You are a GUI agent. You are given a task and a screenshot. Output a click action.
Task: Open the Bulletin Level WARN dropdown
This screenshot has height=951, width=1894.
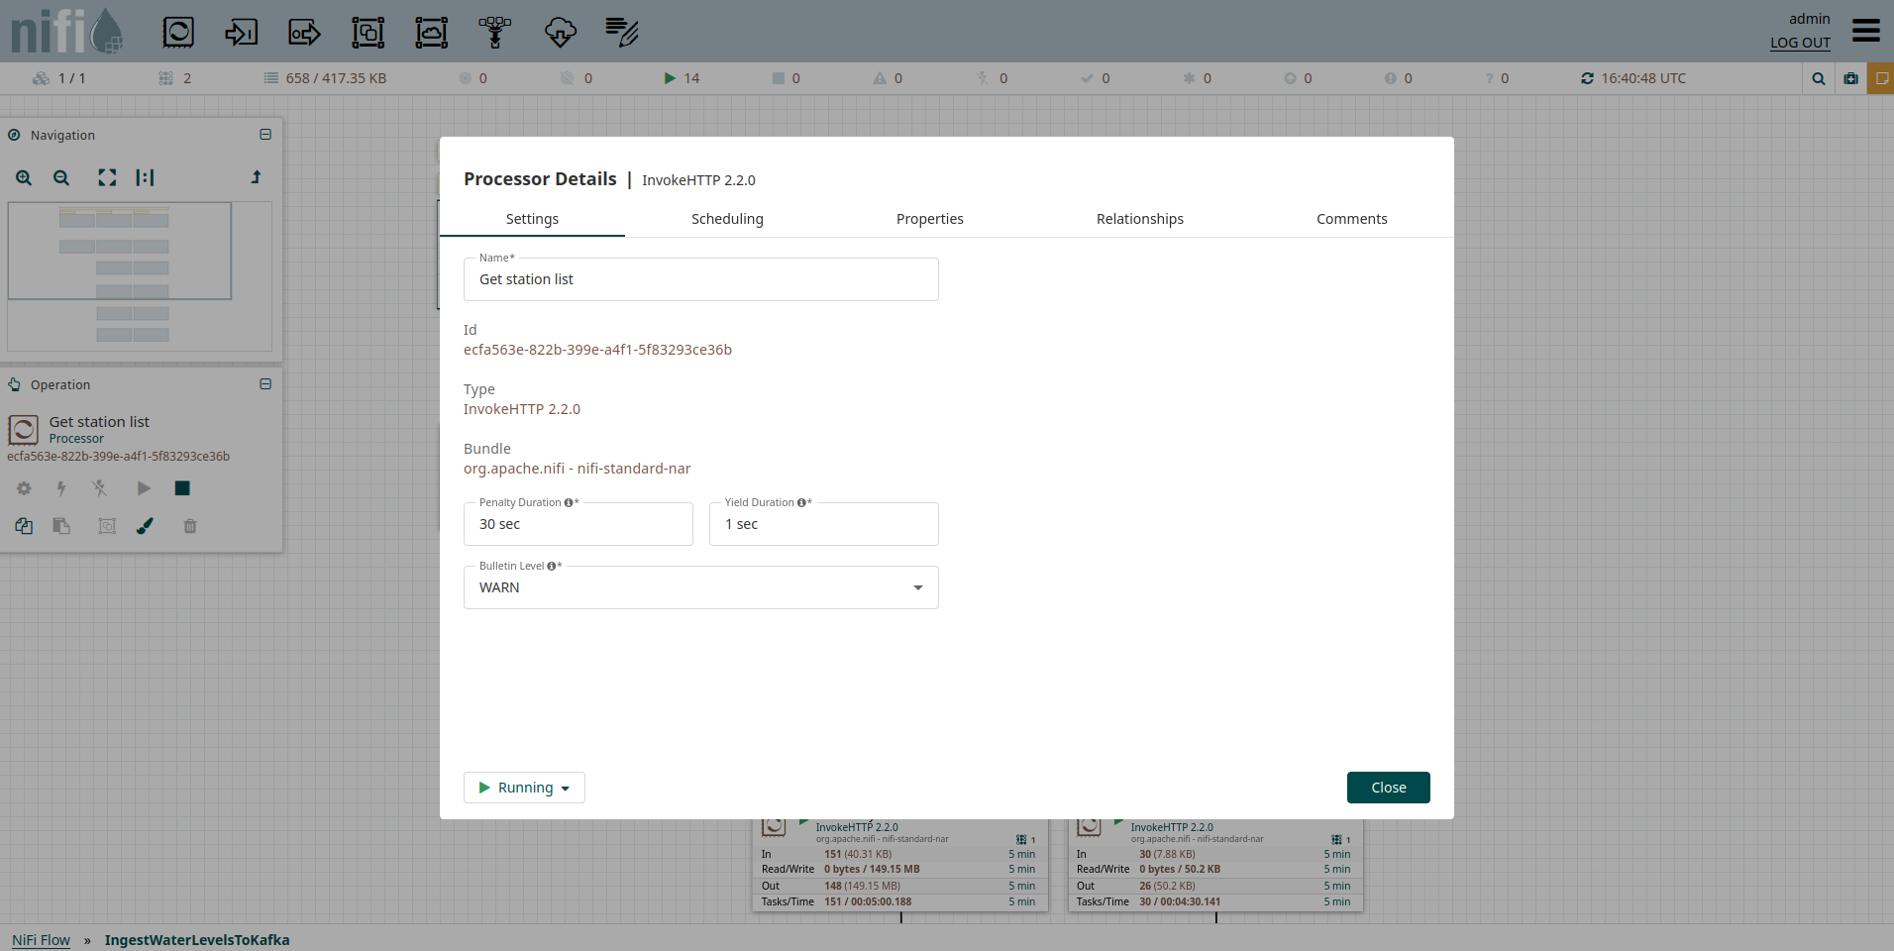point(700,587)
